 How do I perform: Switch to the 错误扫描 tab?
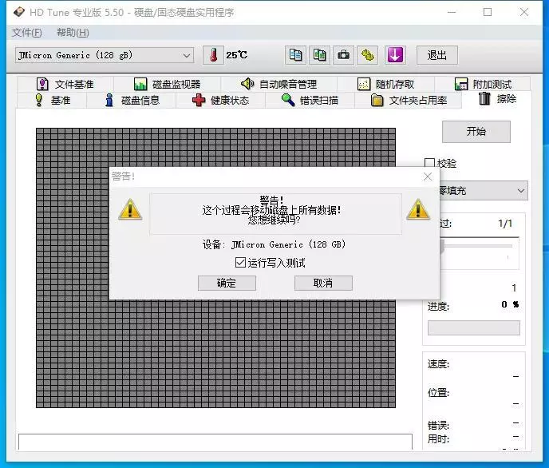310,101
